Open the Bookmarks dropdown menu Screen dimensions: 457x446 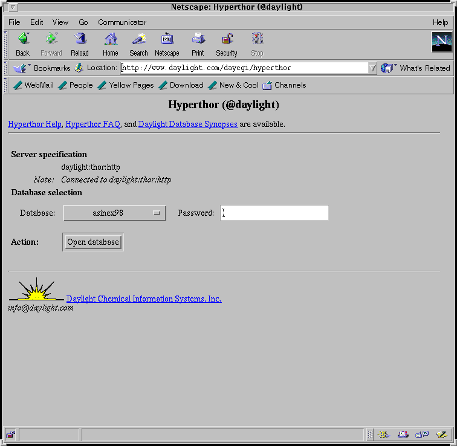42,68
